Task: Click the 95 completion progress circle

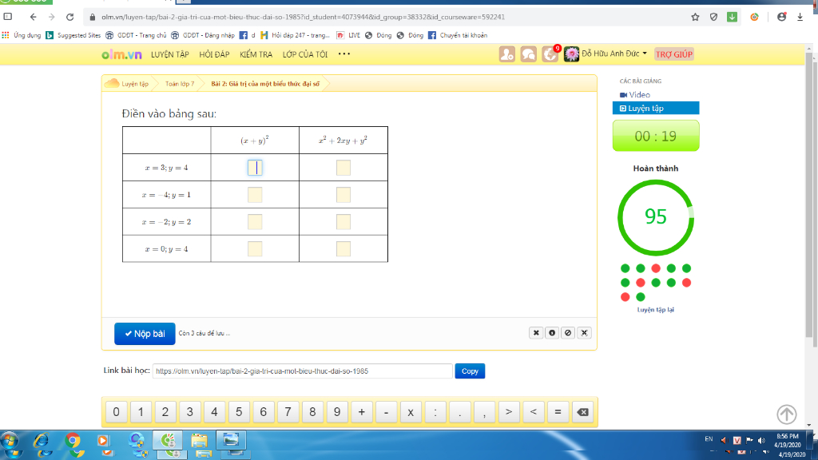Action: [x=656, y=217]
